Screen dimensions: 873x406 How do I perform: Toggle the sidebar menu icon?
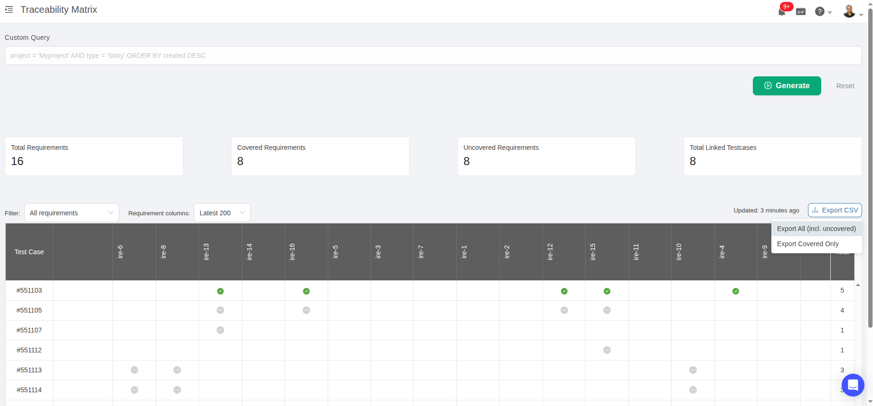(x=9, y=9)
